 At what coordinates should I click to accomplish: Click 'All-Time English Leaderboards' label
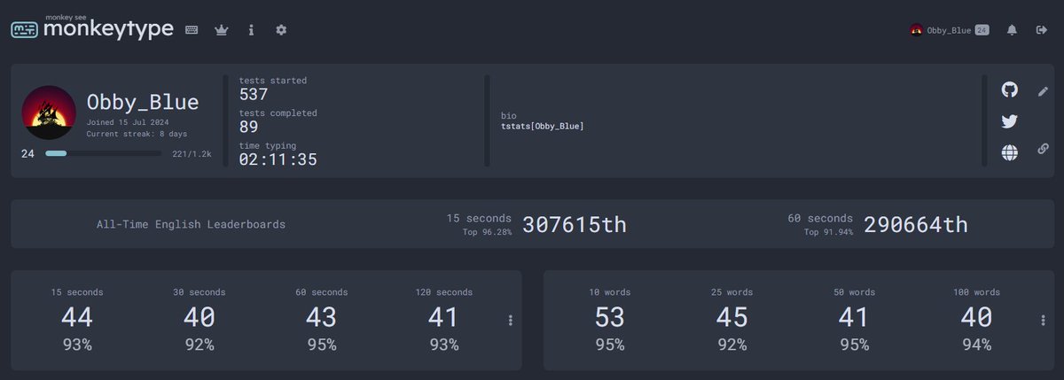[191, 224]
